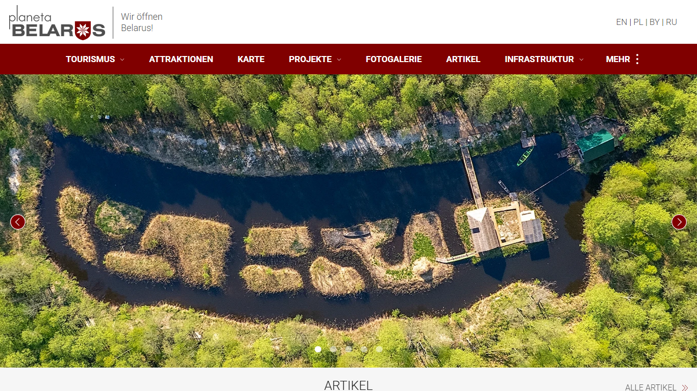Expand the INFRASTRUKTUR dropdown menu

click(x=544, y=59)
